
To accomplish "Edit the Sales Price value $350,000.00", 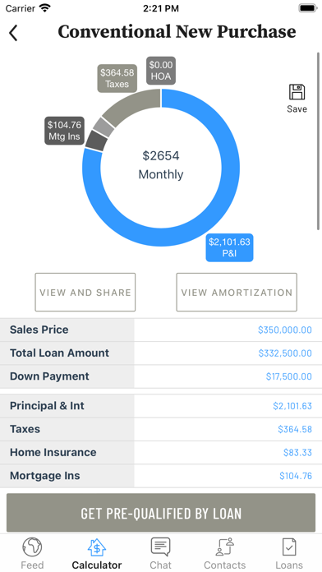I will pyautogui.click(x=285, y=330).
